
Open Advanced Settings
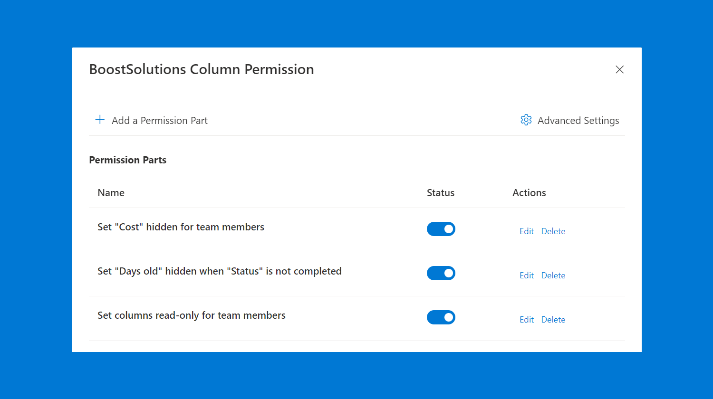(x=570, y=121)
